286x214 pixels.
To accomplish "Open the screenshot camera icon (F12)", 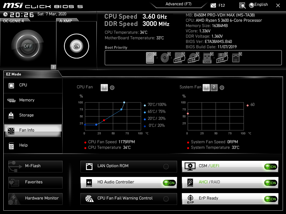I will pyautogui.click(x=213, y=6).
